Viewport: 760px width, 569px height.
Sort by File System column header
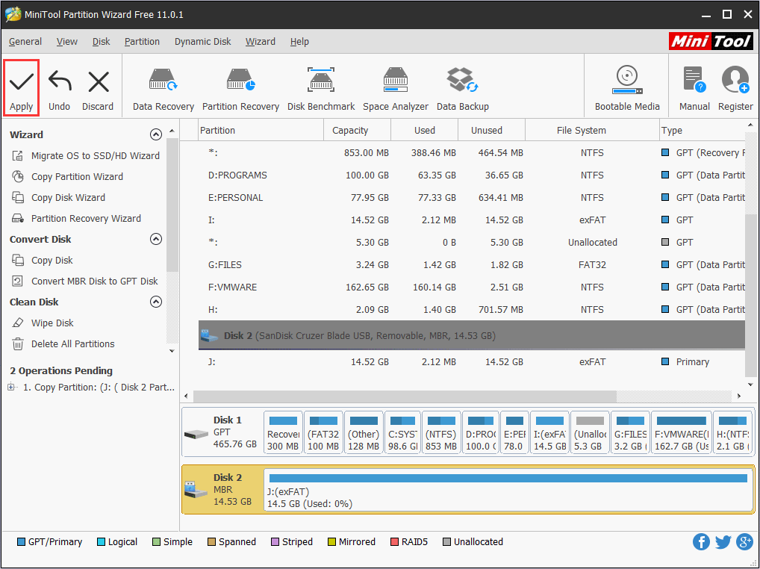(x=592, y=131)
